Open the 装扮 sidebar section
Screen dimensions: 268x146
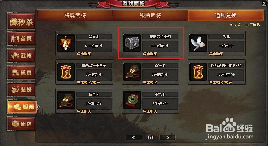21,90
